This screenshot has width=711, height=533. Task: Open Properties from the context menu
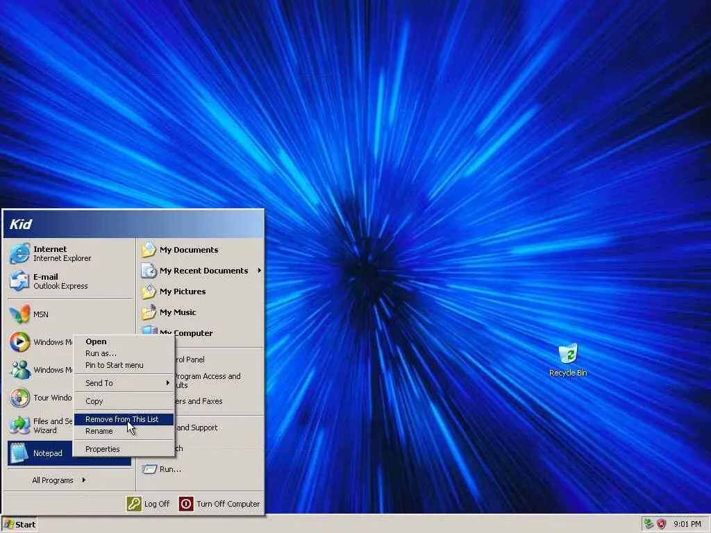point(124,449)
